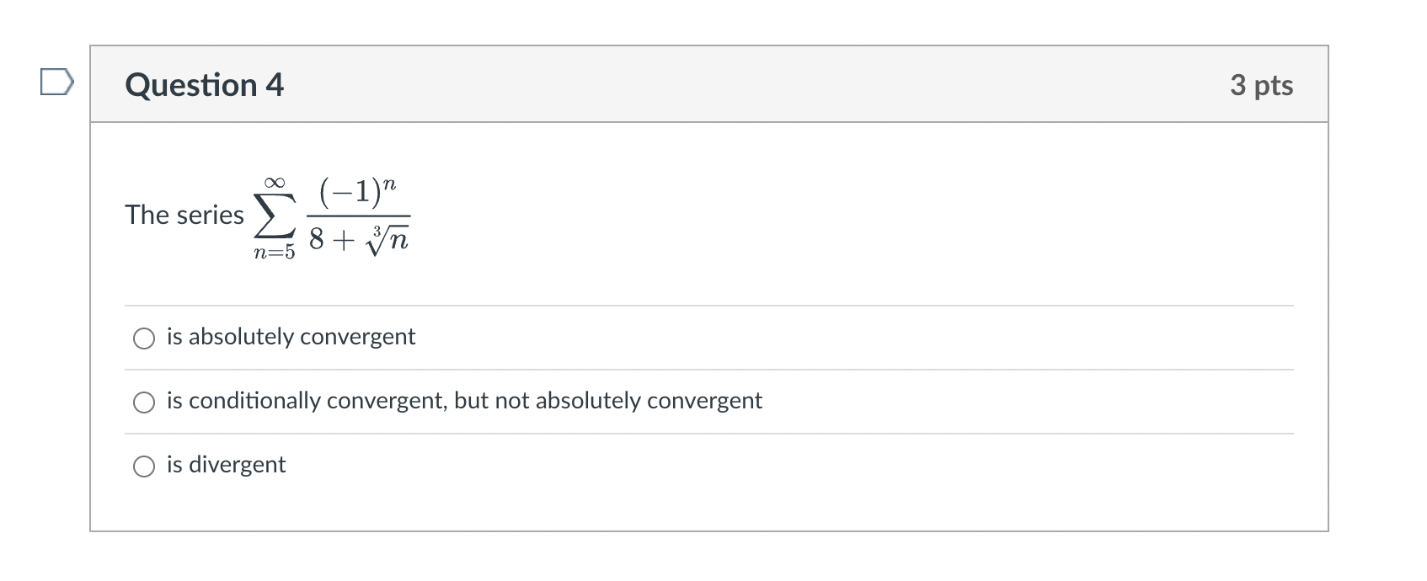Click the conditionally convergent label text
The image size is (1427, 581).
tap(464, 402)
